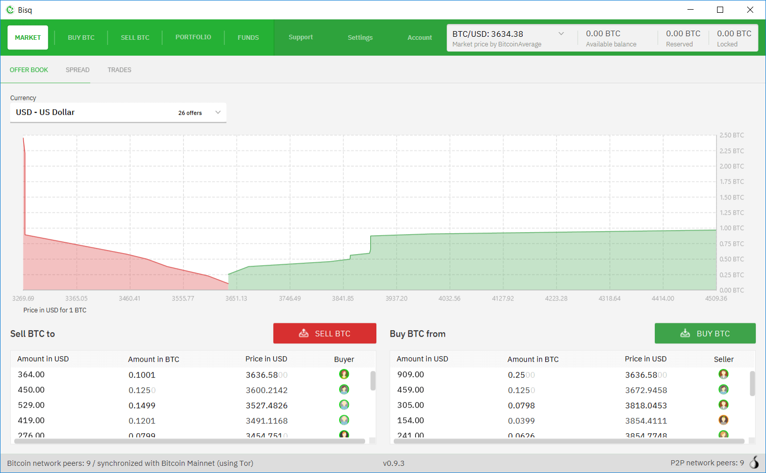This screenshot has width=766, height=473.
Task: Switch to the SPREAD sub-tab
Action: 78,70
